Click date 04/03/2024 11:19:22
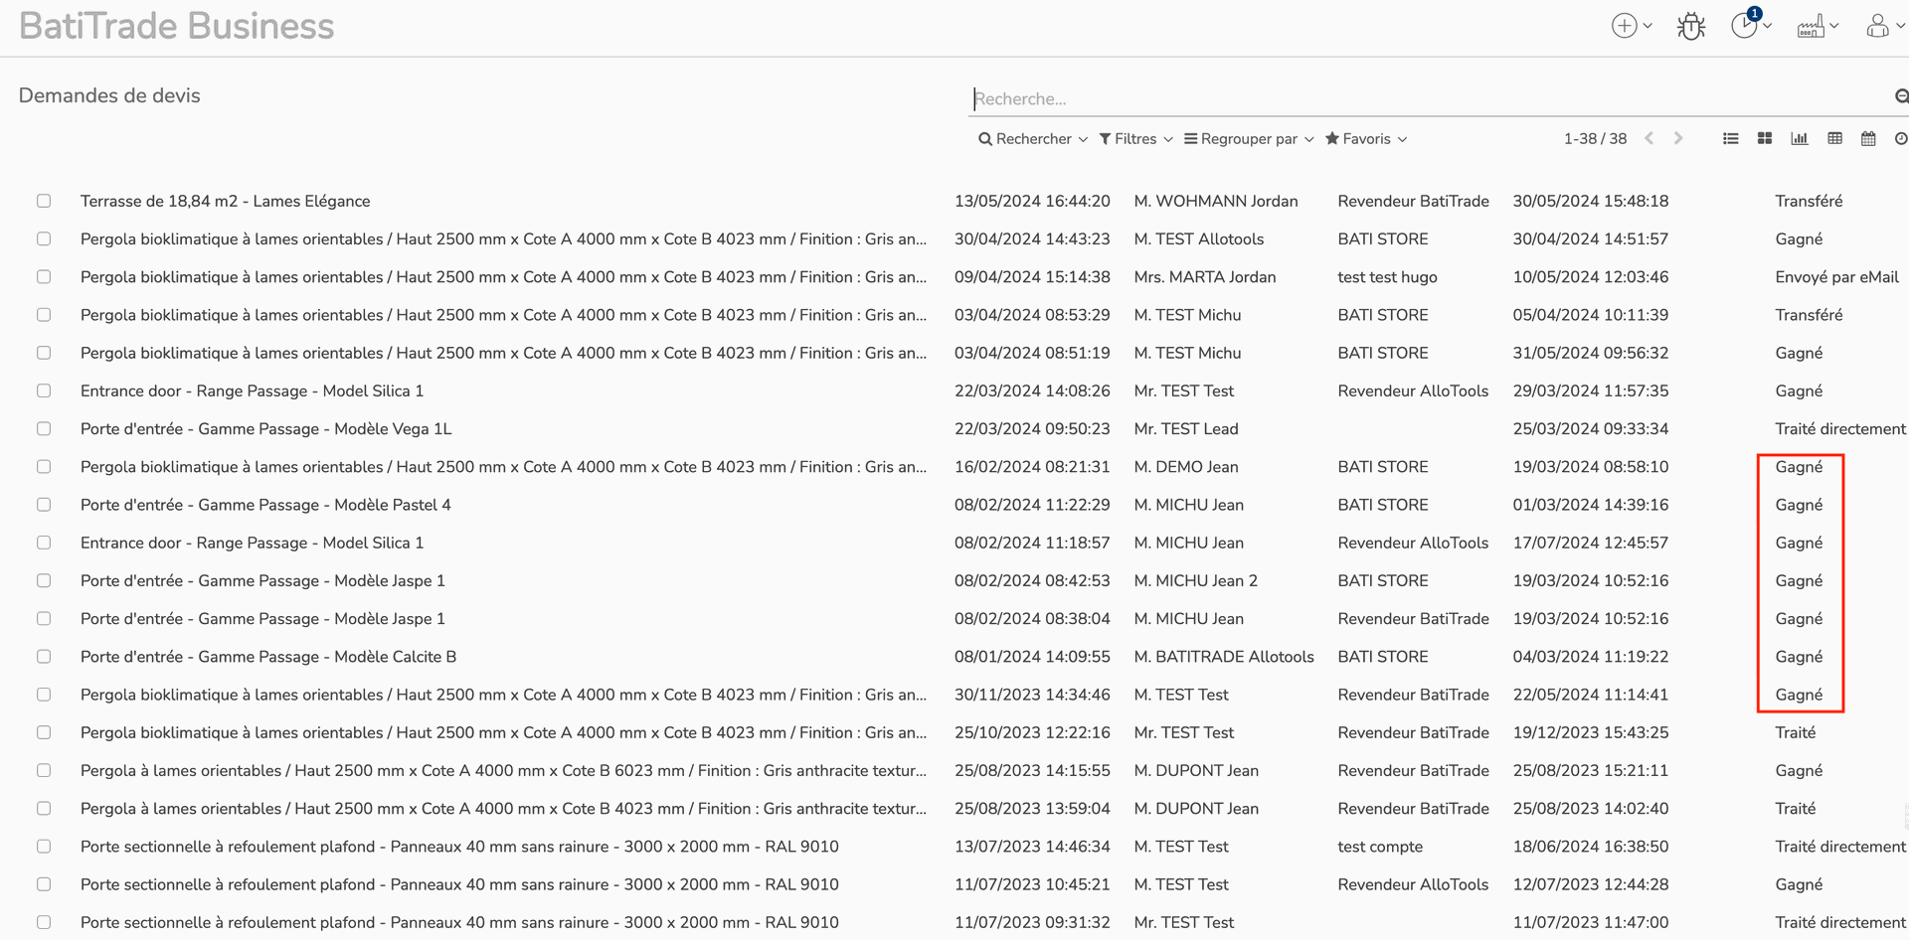Viewport: 1909px width, 940px height. [1591, 657]
